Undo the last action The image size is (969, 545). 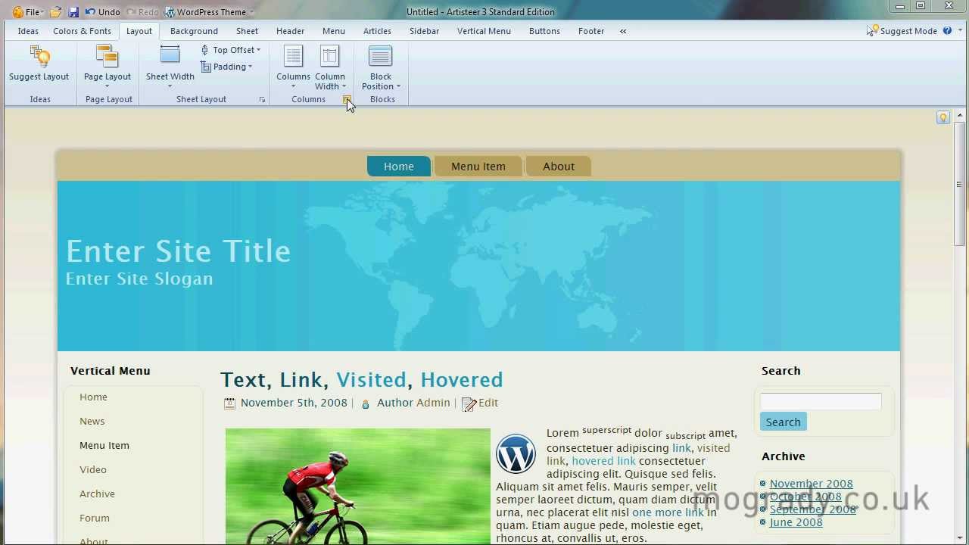point(102,12)
